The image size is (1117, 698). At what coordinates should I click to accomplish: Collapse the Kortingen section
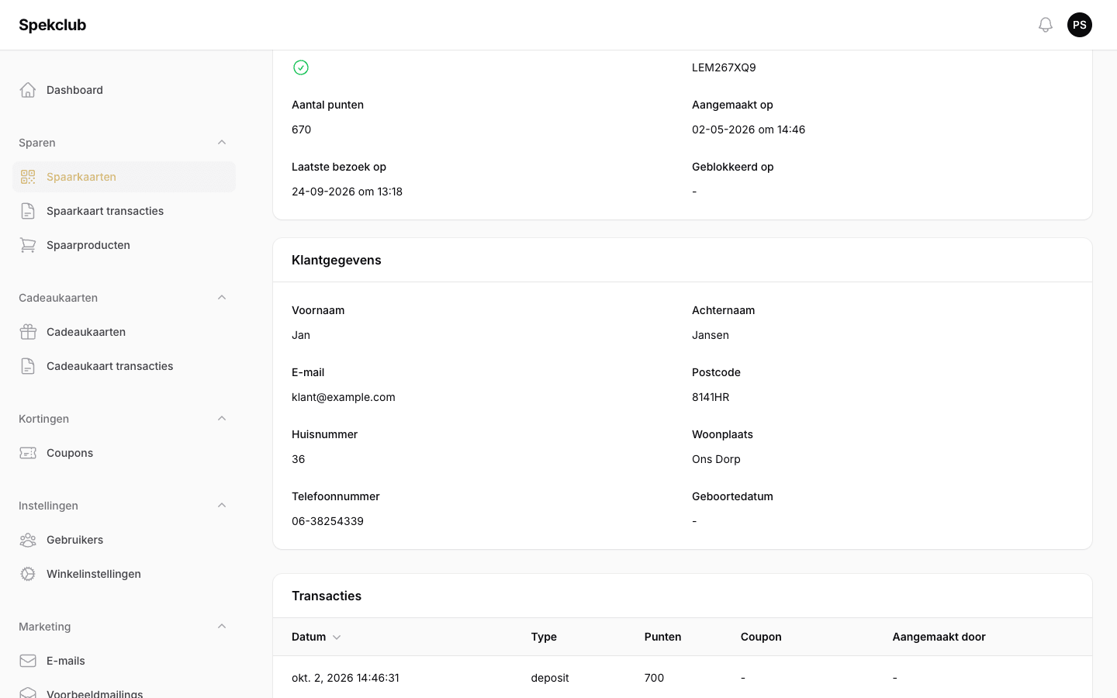pos(222,419)
